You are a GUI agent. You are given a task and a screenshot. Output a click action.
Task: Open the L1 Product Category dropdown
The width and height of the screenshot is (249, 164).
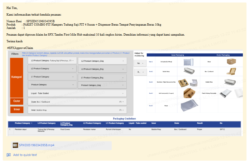coord(52,77)
